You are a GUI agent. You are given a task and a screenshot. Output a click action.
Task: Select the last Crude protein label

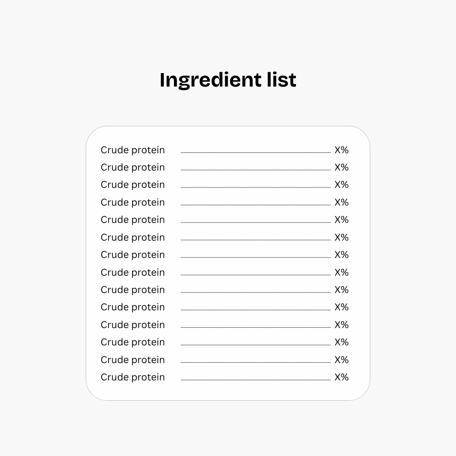point(133,377)
